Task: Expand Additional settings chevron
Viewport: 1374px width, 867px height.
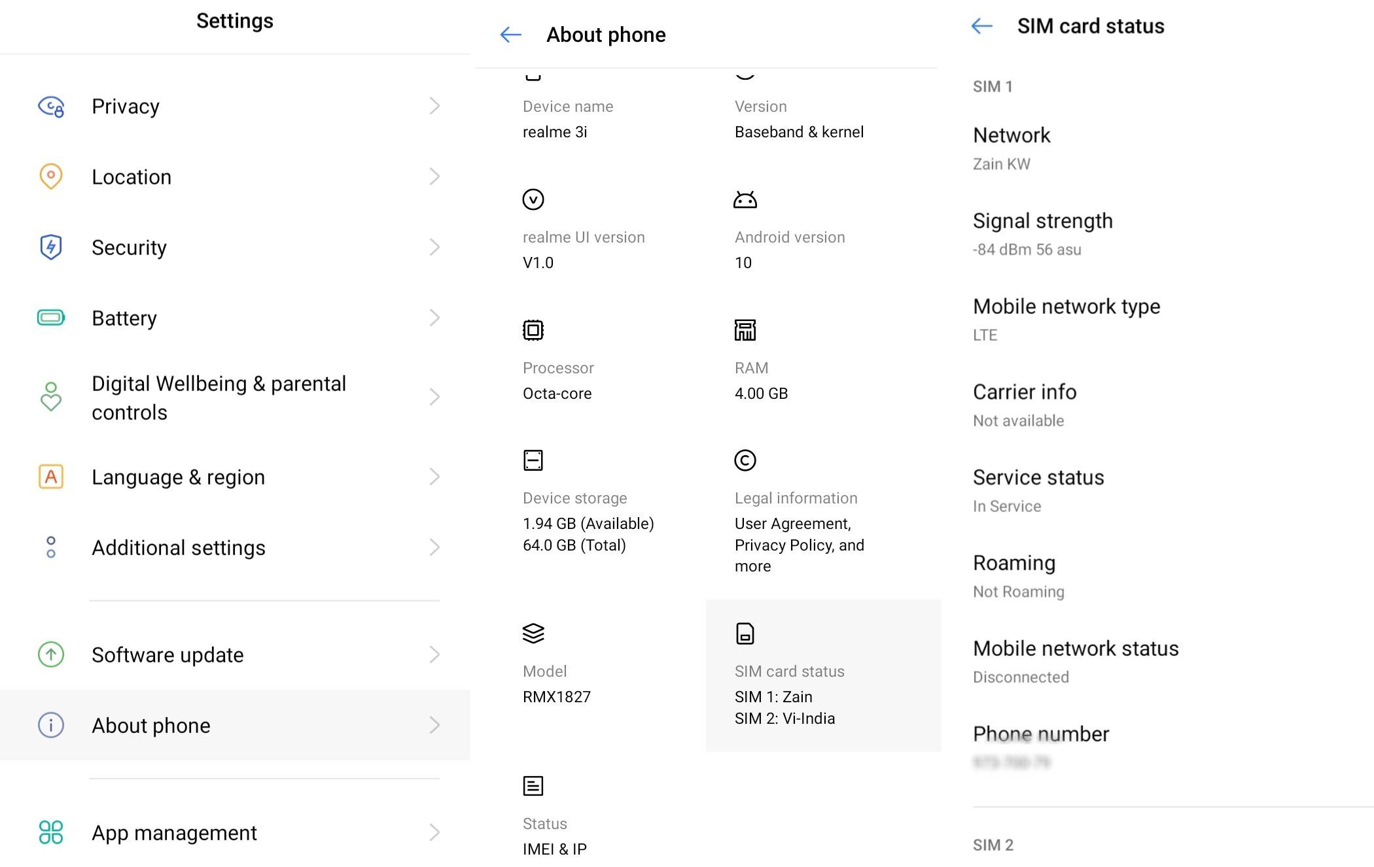Action: coord(434,547)
